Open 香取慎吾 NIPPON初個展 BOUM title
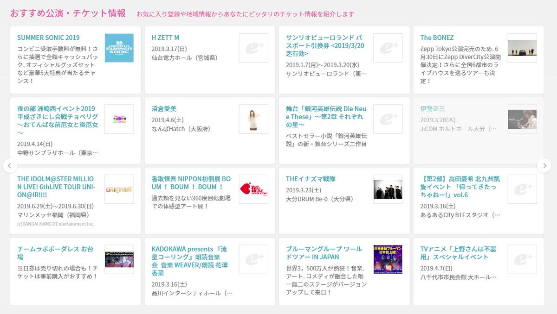This screenshot has height=314, width=557. click(191, 183)
